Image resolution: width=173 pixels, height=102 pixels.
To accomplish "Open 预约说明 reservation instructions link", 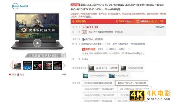I will (x=160, y=27).
